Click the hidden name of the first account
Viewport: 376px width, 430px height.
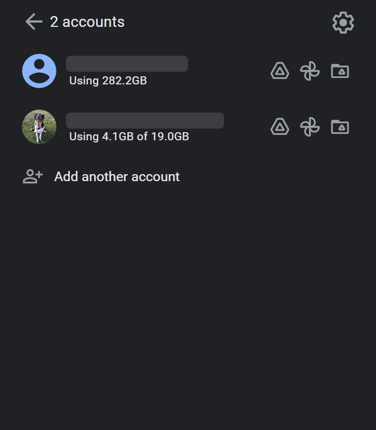[127, 64]
